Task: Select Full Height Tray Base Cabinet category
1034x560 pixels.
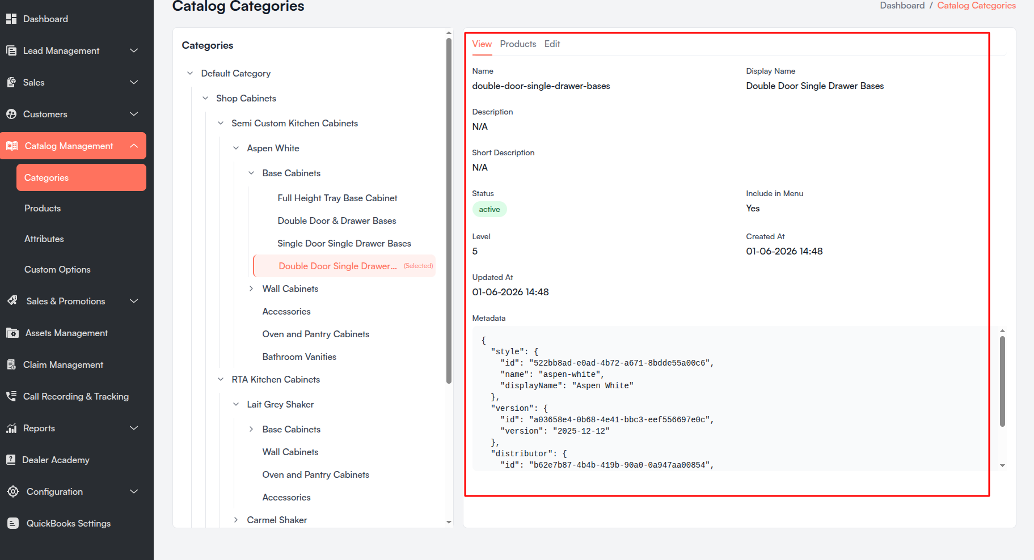Action: pyautogui.click(x=337, y=198)
